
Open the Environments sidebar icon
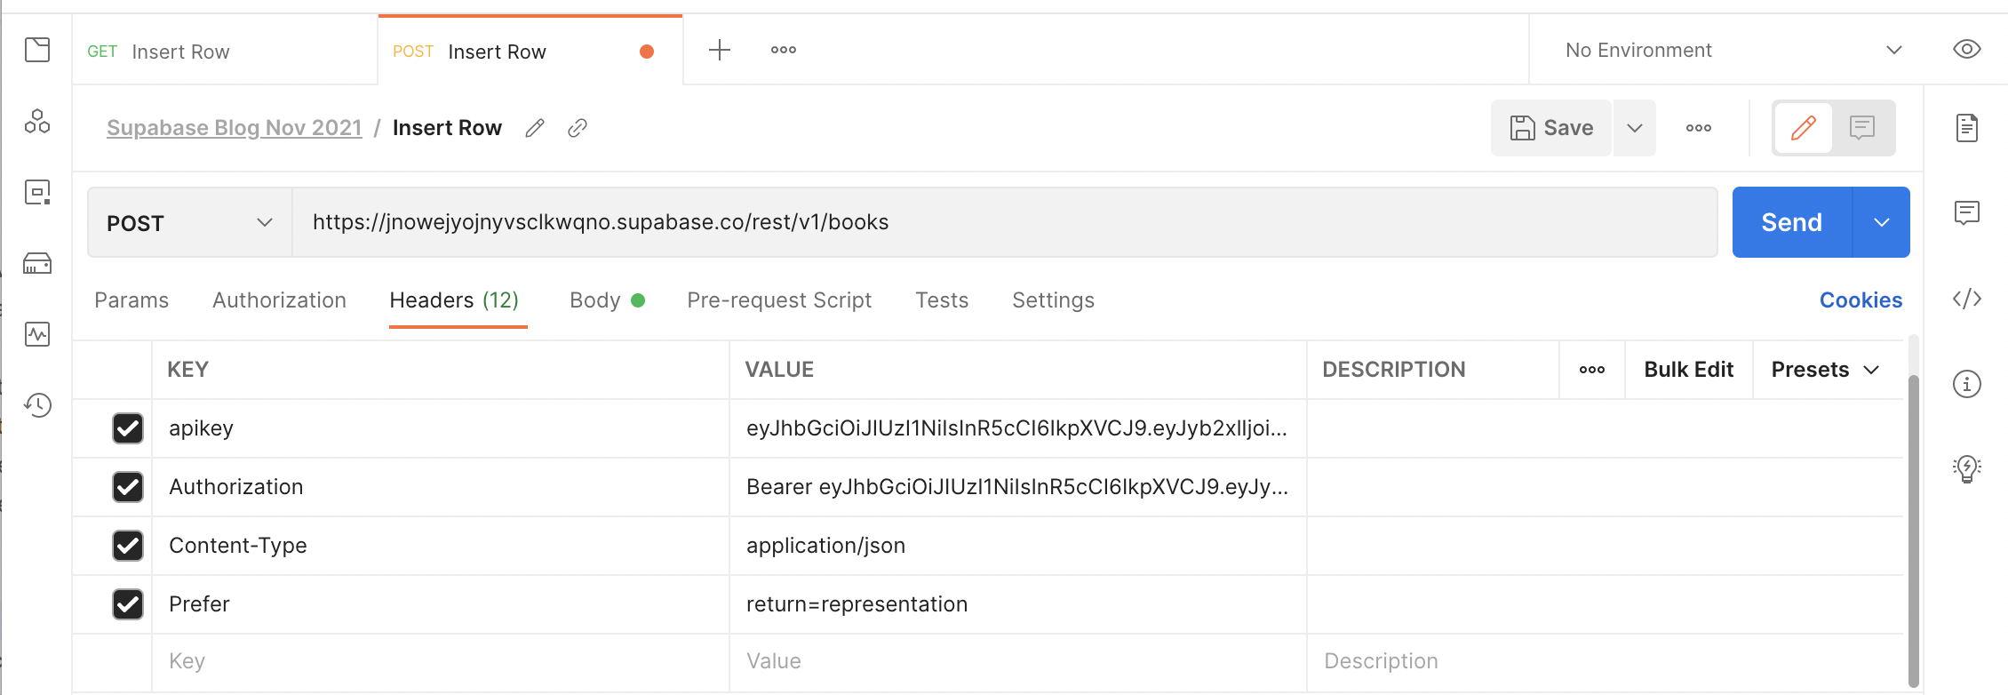(x=37, y=192)
